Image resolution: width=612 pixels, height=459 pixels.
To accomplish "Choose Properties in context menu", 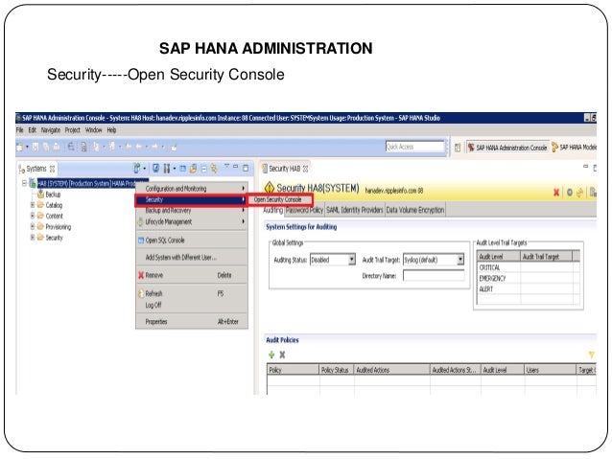I will click(x=191, y=322).
